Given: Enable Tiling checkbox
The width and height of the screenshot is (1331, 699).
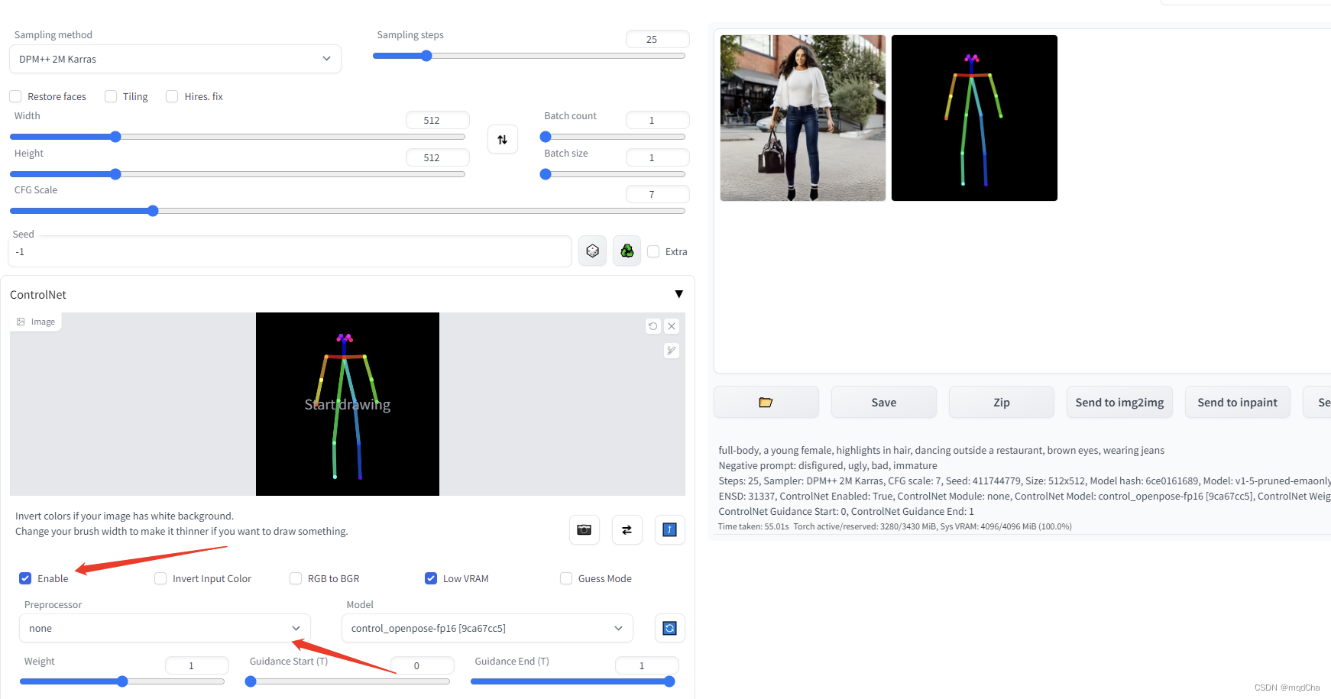Looking at the screenshot, I should 111,96.
